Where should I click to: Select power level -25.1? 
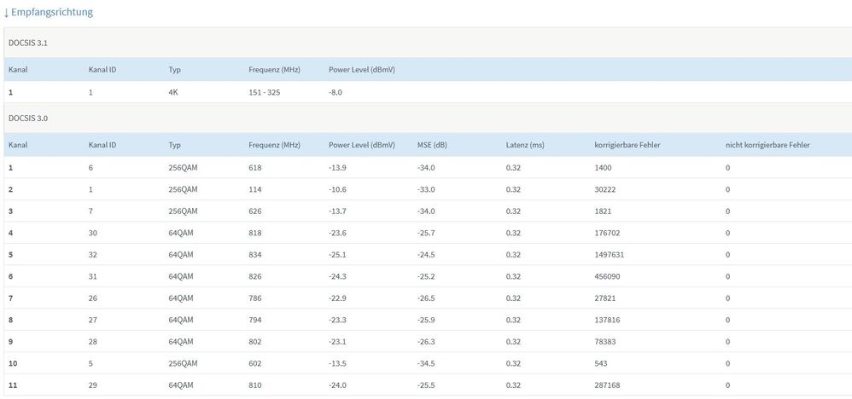click(x=337, y=255)
